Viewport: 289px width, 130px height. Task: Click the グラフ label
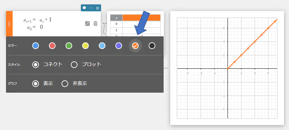click(x=12, y=84)
